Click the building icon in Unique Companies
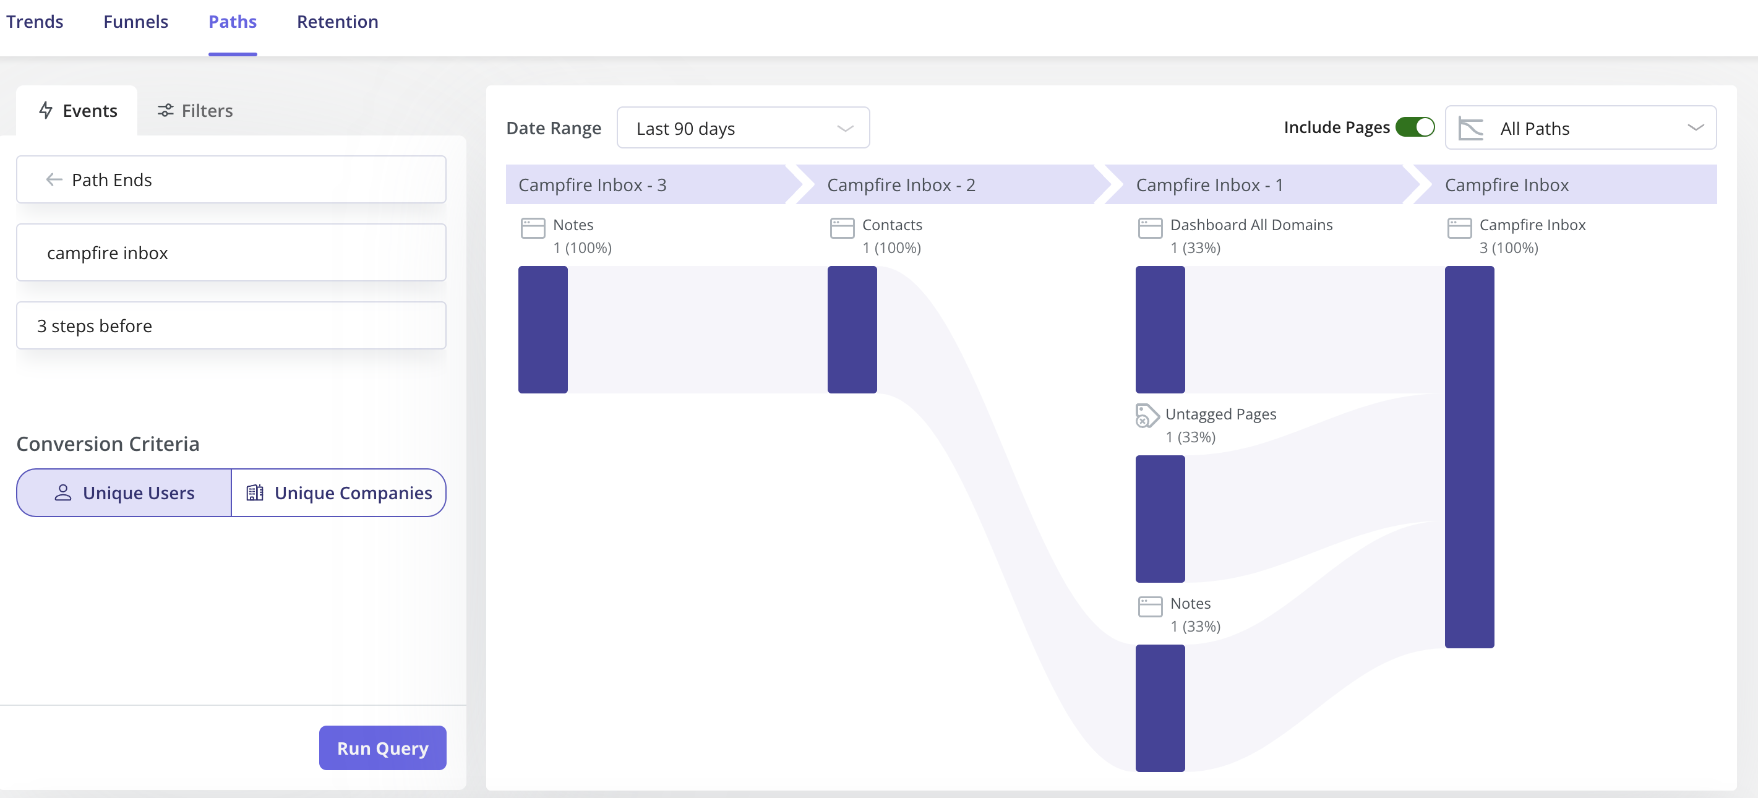 [x=255, y=493]
